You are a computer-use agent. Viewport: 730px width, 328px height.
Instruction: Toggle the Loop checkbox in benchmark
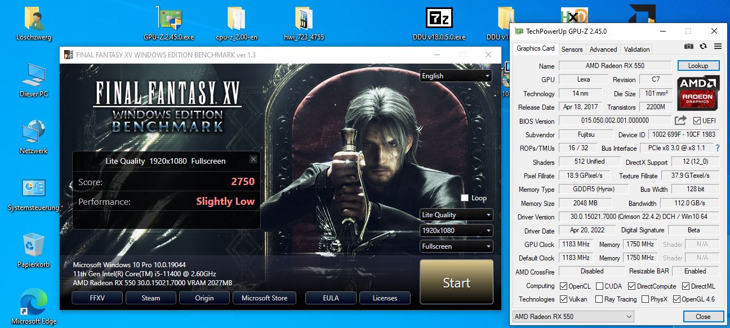tap(465, 198)
